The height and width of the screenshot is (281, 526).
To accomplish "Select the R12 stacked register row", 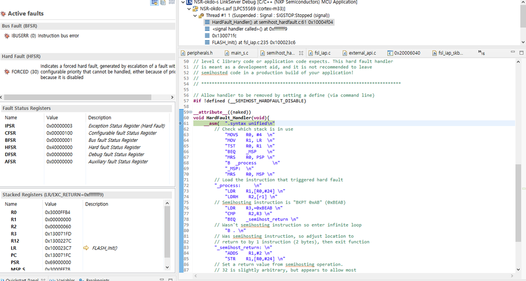I will [83, 241].
